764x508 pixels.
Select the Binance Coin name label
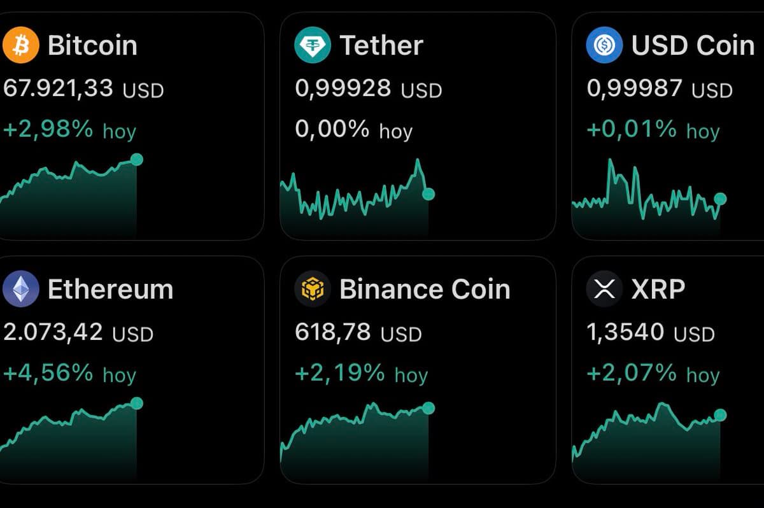coord(425,289)
